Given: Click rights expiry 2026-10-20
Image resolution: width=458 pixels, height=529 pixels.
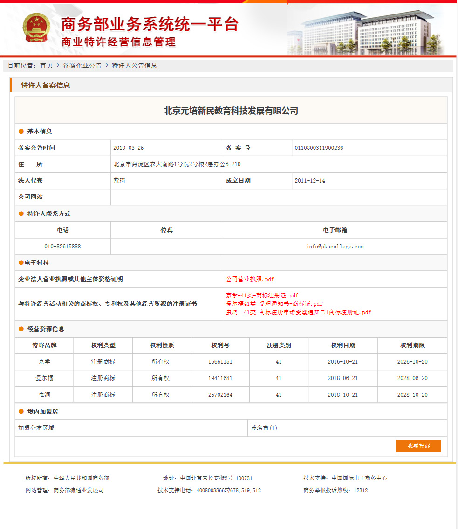Looking at the screenshot, I should click(x=412, y=362).
